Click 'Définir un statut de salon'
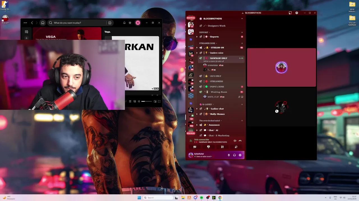 tap(213, 61)
